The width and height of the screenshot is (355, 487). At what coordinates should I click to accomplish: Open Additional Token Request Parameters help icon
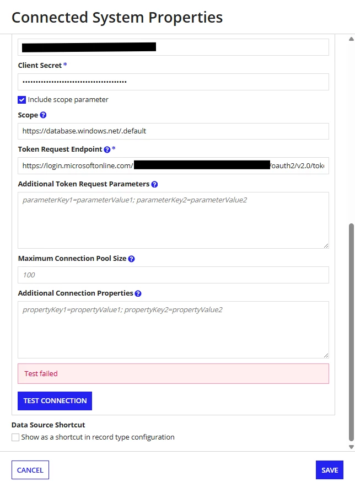coord(154,184)
